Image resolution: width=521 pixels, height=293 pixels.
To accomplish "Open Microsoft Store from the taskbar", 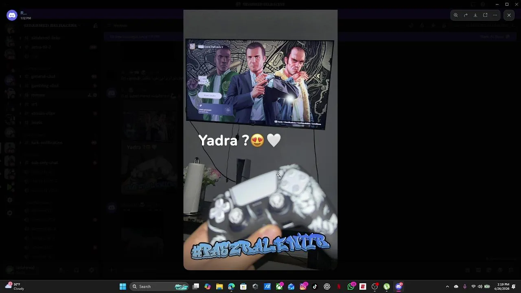I will (x=243, y=286).
